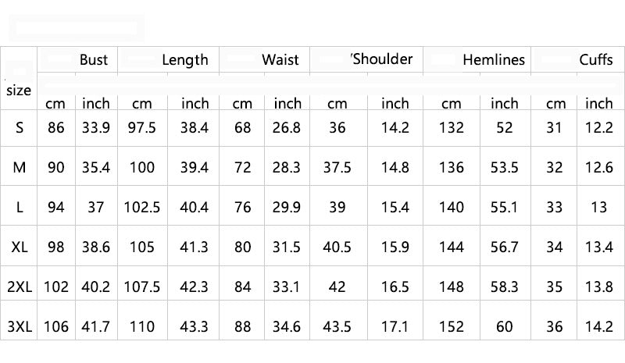Select the Waist column header
The height and width of the screenshot is (363, 625).
280,59
